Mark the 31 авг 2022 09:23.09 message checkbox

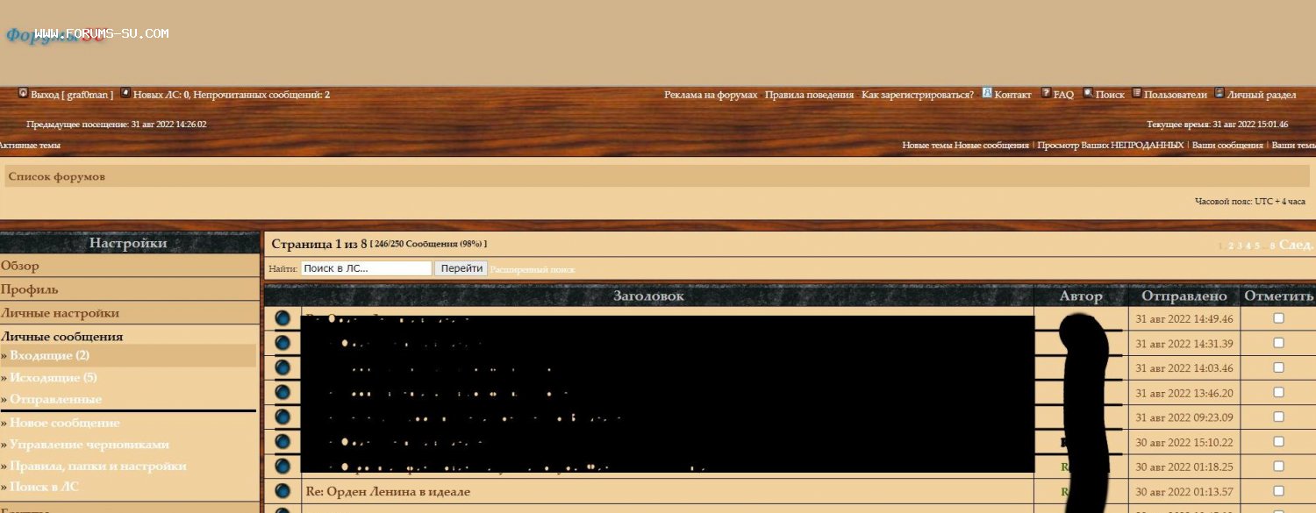tap(1278, 417)
